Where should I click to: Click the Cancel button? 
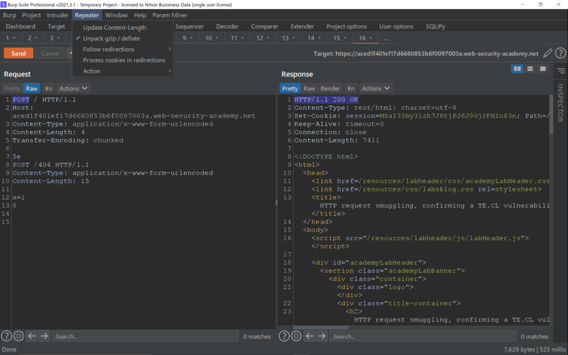50,53
